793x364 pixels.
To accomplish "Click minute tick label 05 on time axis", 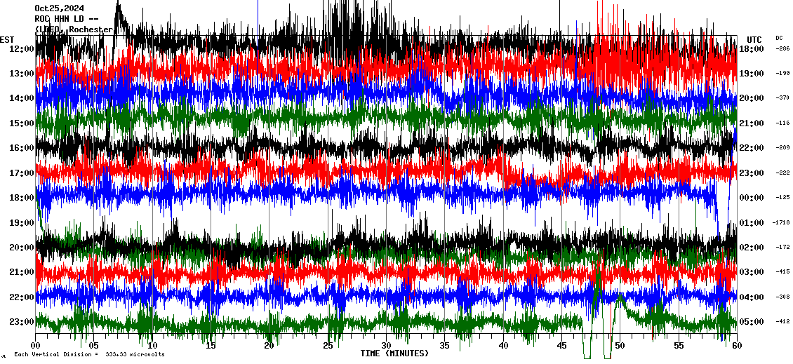I will click(93, 346).
